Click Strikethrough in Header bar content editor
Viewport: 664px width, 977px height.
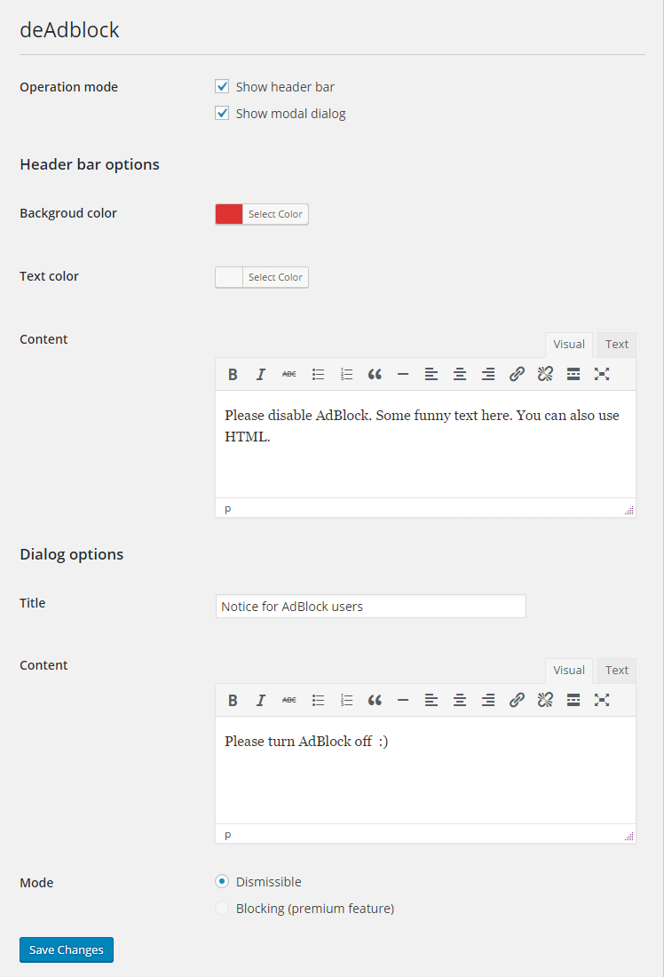tap(289, 375)
